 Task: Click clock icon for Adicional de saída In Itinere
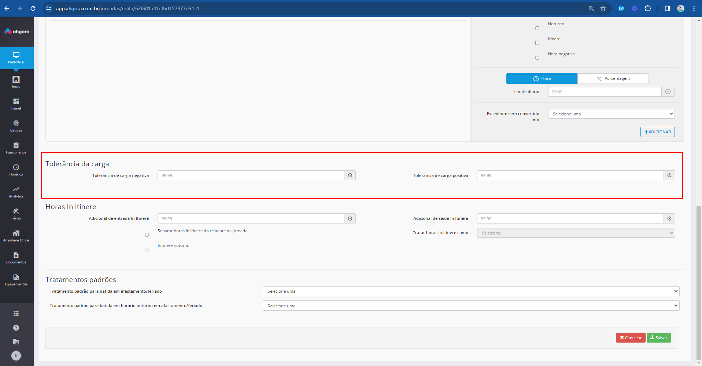pyautogui.click(x=669, y=218)
